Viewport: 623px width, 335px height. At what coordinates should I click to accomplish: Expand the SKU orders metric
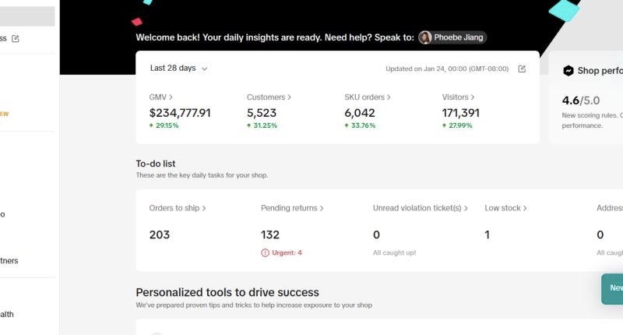point(367,97)
